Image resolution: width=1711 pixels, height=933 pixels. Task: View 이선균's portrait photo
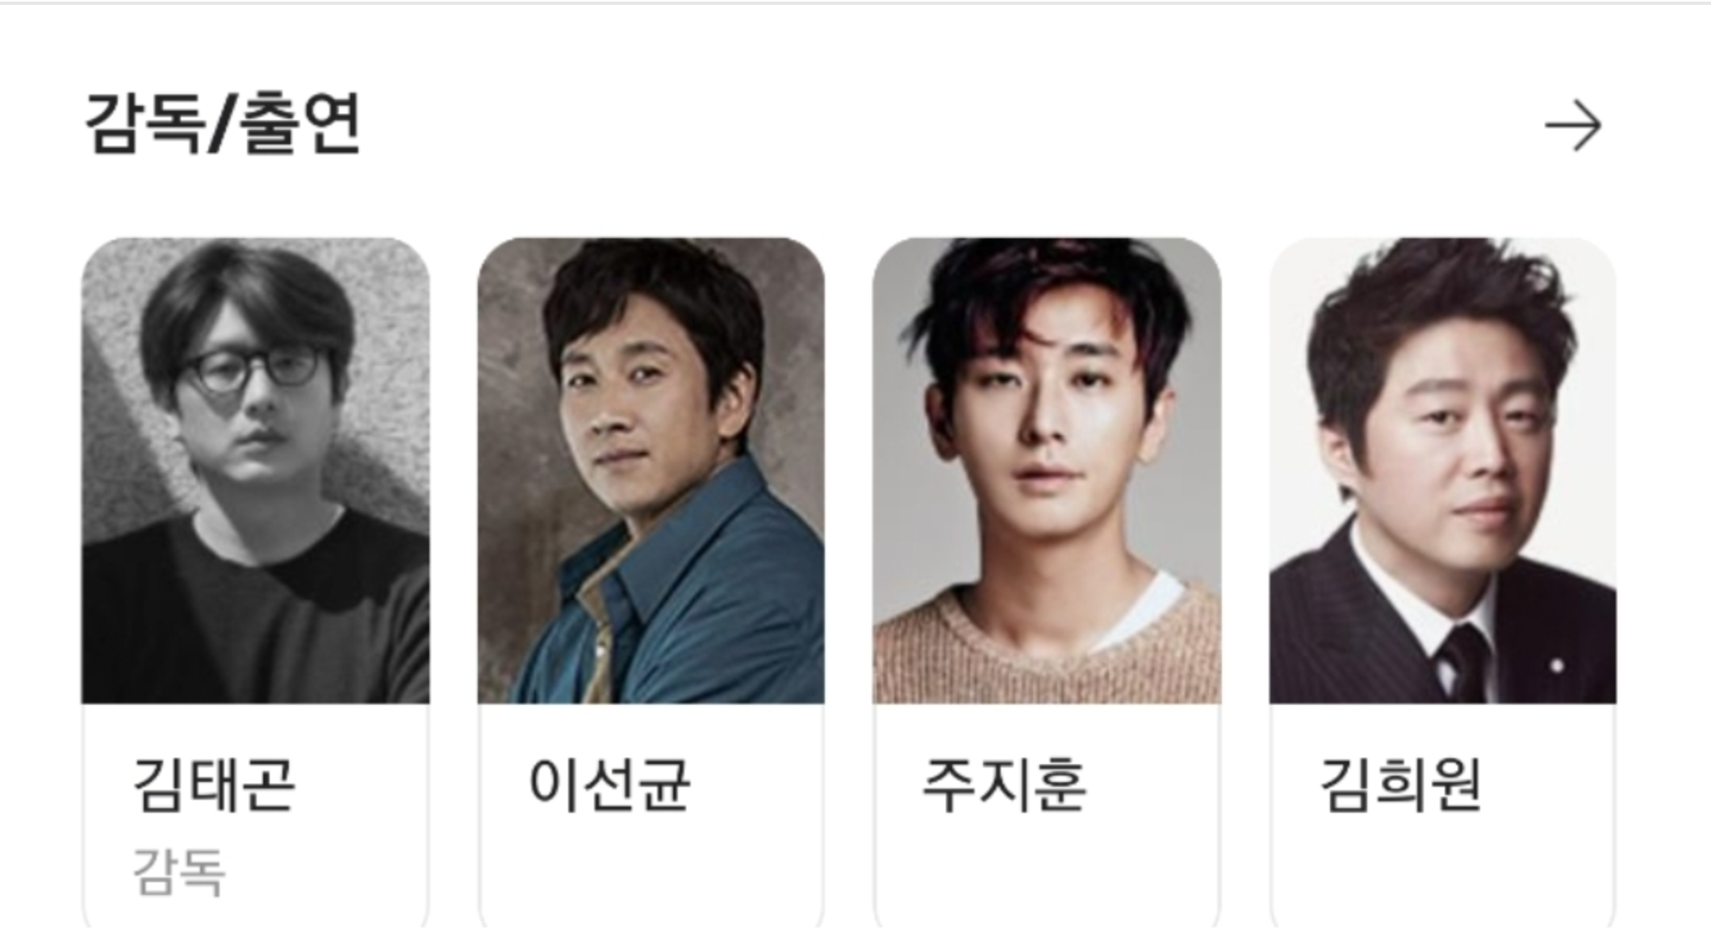[x=651, y=470]
